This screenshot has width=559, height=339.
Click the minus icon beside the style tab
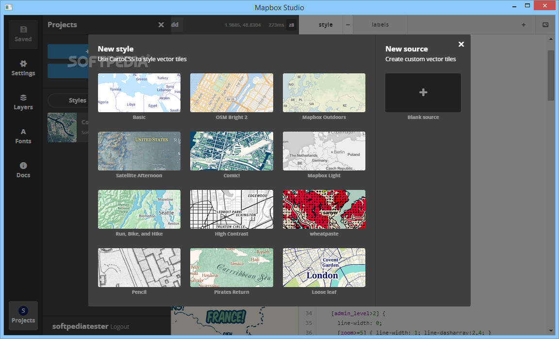click(x=348, y=25)
